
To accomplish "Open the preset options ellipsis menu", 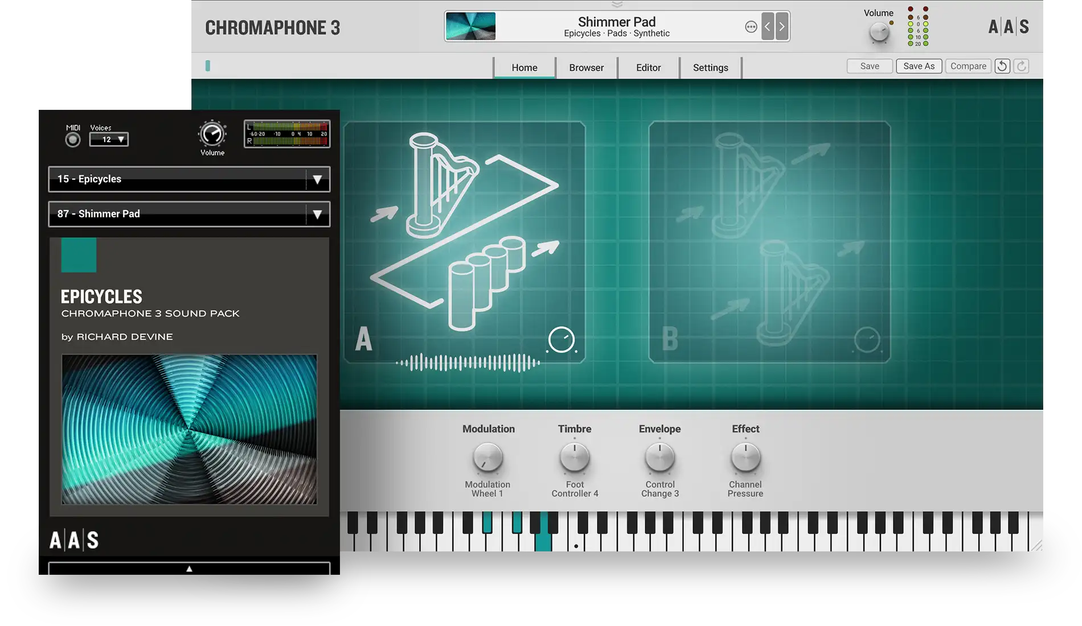I will click(x=751, y=27).
